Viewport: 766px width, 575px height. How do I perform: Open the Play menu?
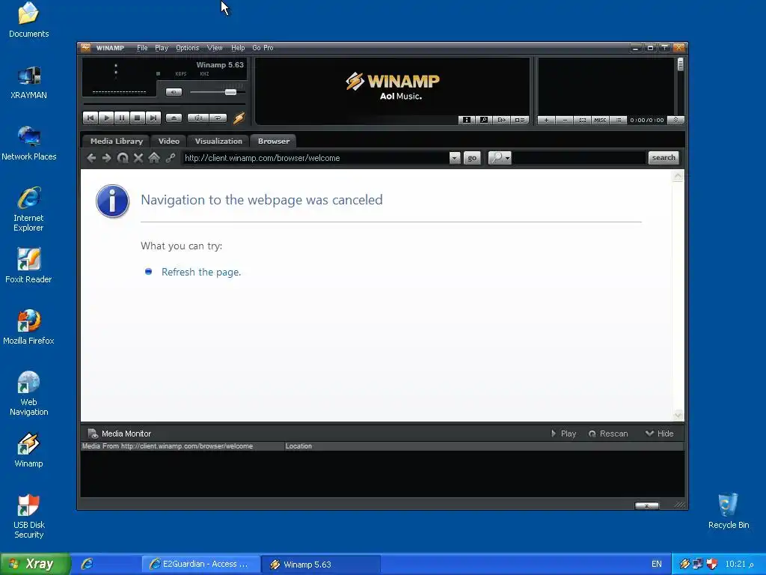(x=162, y=48)
